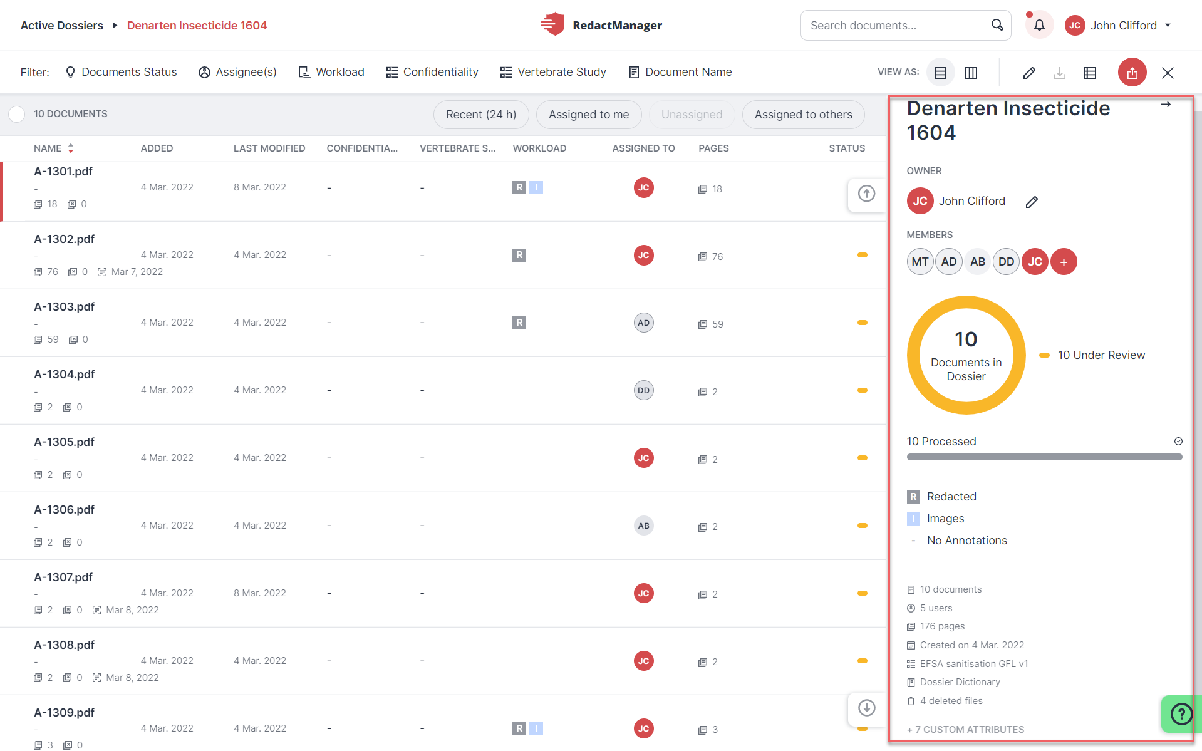Open the Dossier Dictionary link
This screenshot has height=751, width=1202.
click(x=960, y=682)
